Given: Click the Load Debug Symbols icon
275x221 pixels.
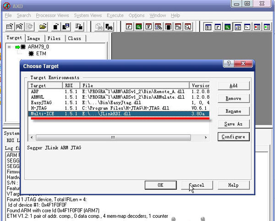Looking at the screenshot, I should tap(19, 27).
